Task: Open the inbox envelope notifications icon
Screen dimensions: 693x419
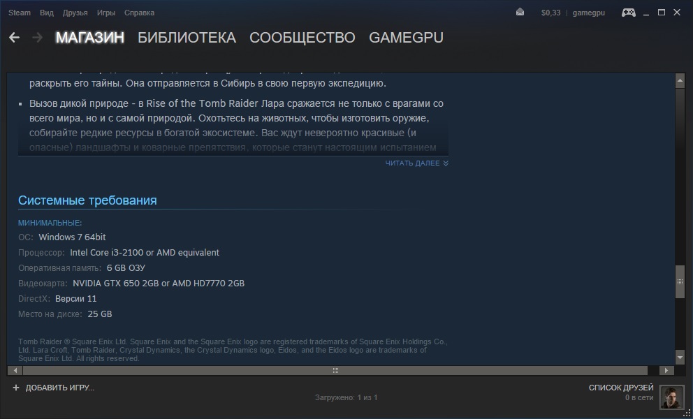Action: pyautogui.click(x=520, y=13)
